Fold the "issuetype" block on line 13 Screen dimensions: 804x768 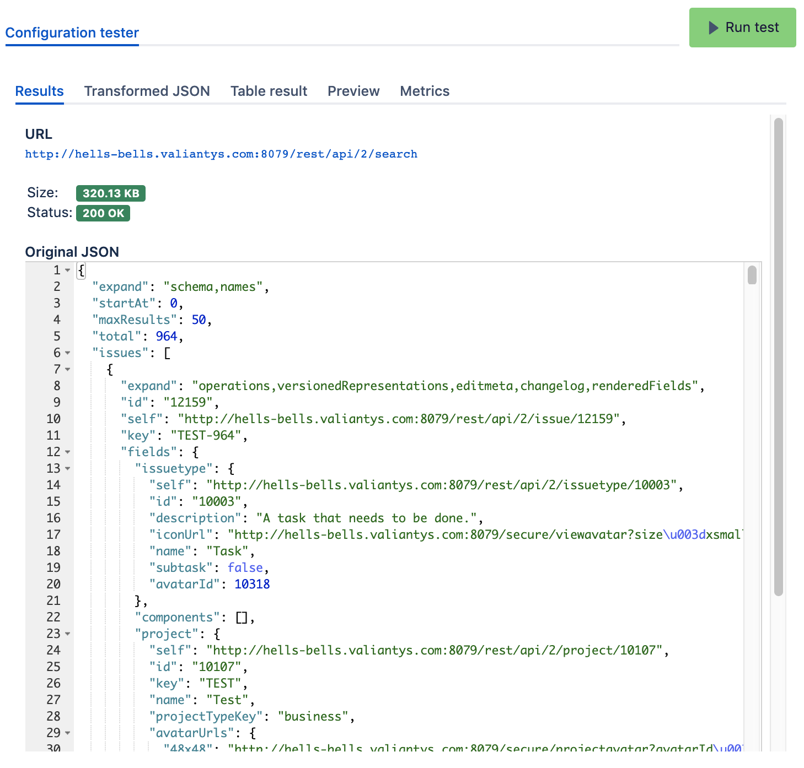(68, 469)
